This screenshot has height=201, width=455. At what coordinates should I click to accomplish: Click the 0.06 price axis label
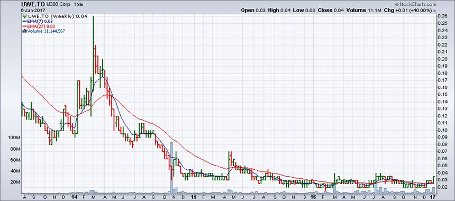tap(442, 158)
